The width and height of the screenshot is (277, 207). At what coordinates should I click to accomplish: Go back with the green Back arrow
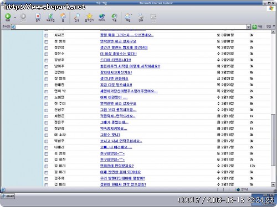tap(8, 17)
